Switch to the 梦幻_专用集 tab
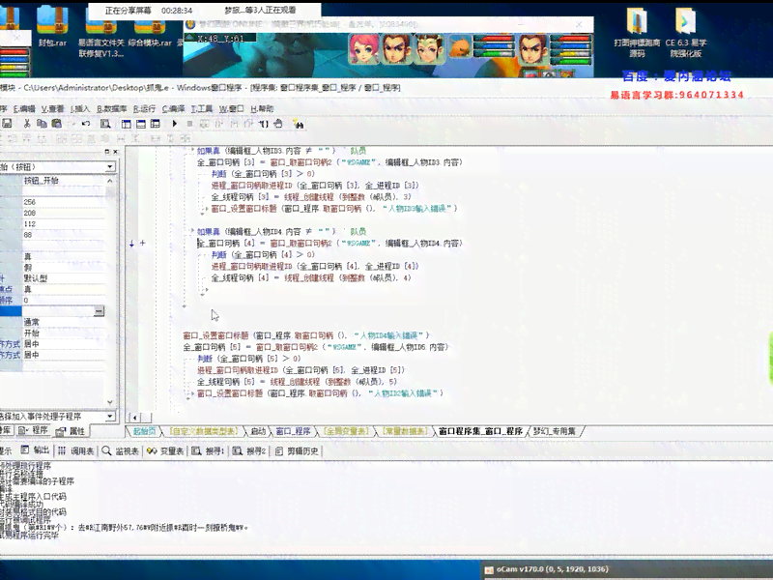Image resolution: width=773 pixels, height=580 pixels. (x=554, y=431)
